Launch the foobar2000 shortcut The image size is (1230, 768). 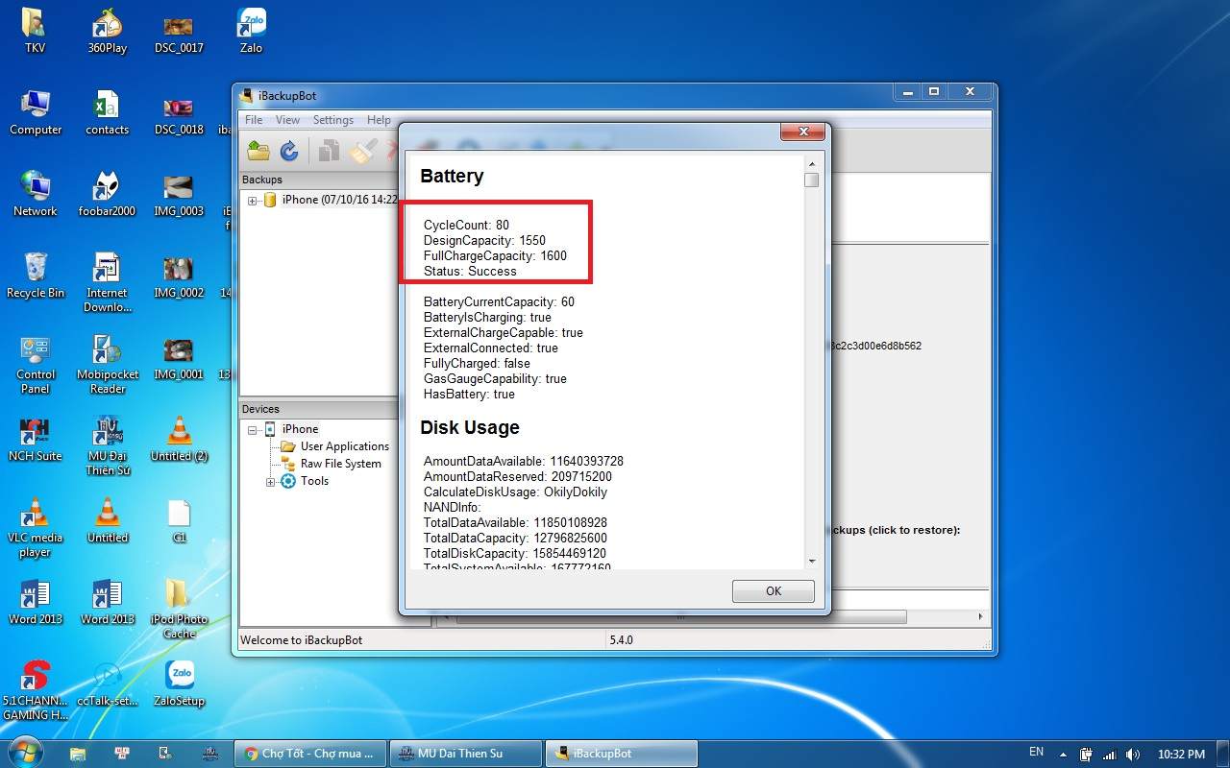[107, 195]
